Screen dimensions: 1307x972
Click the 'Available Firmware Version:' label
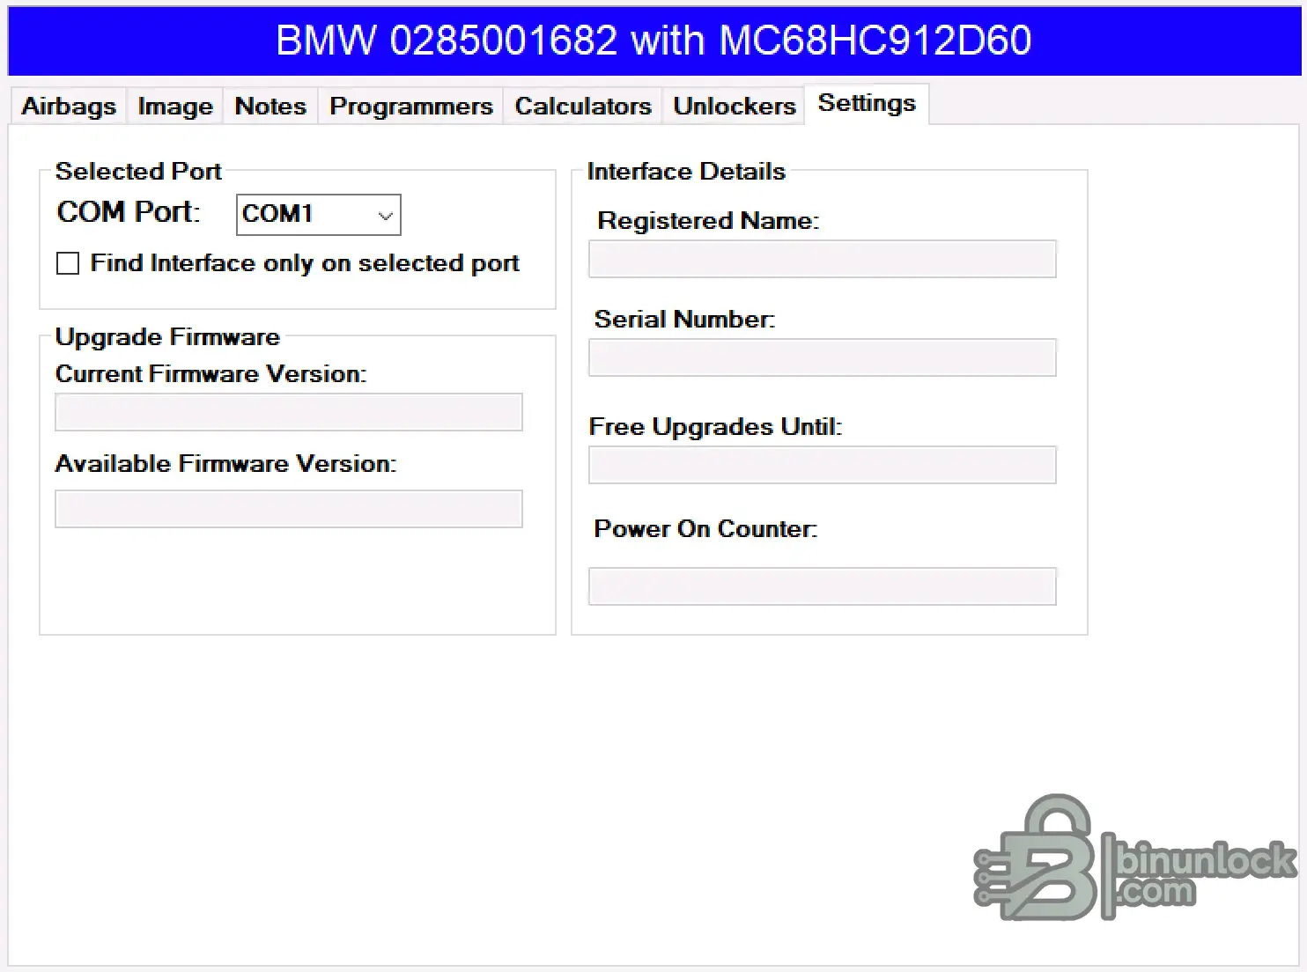pyautogui.click(x=225, y=463)
